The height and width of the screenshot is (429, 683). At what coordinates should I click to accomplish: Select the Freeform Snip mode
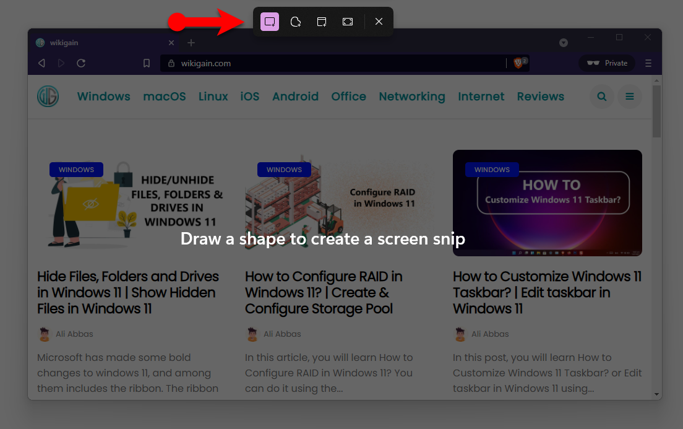pos(296,22)
